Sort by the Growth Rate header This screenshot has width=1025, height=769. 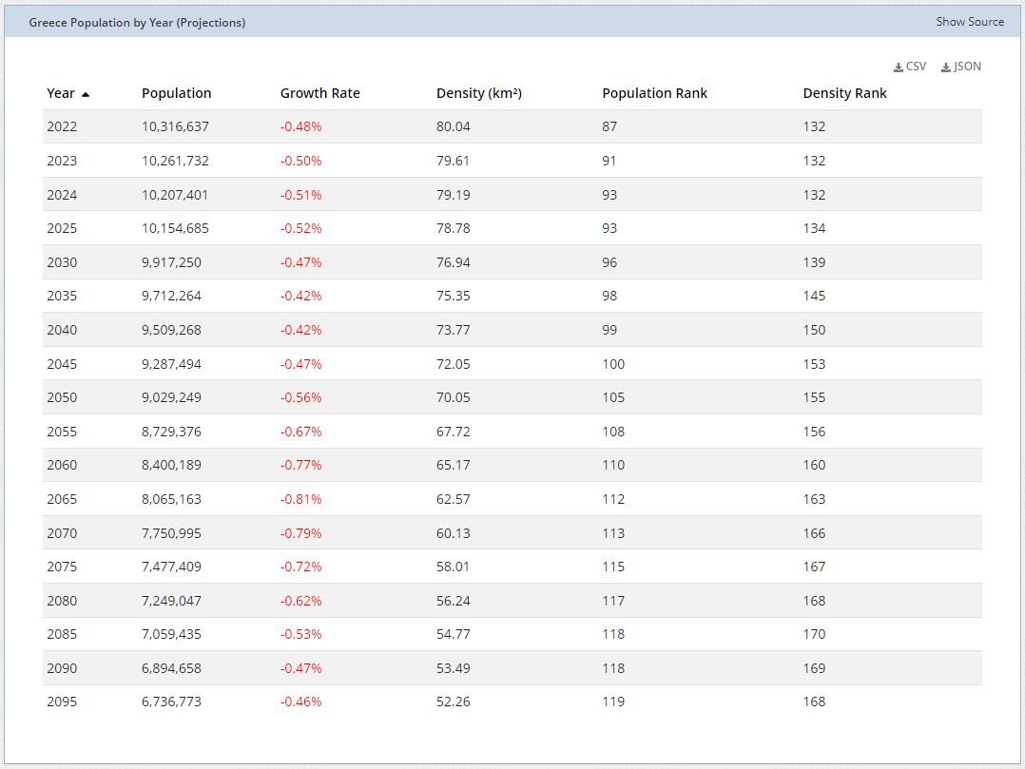coord(319,93)
